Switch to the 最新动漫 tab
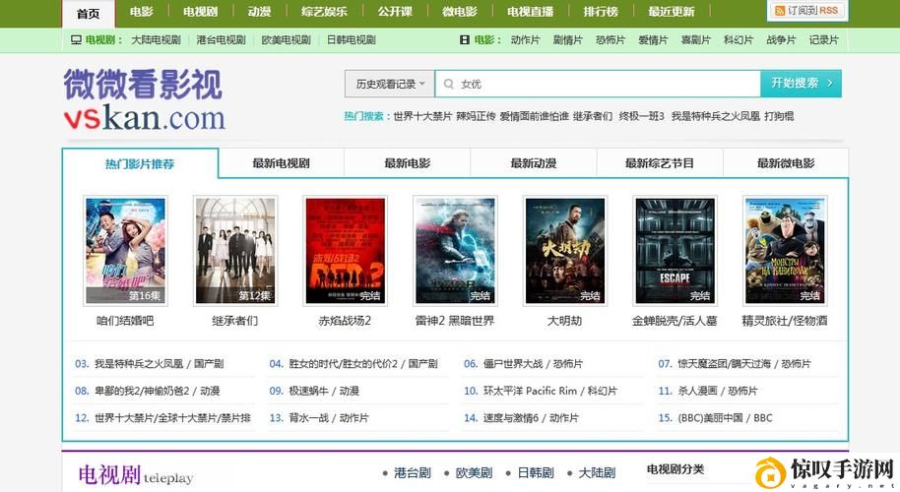The height and width of the screenshot is (492, 900). coord(534,163)
